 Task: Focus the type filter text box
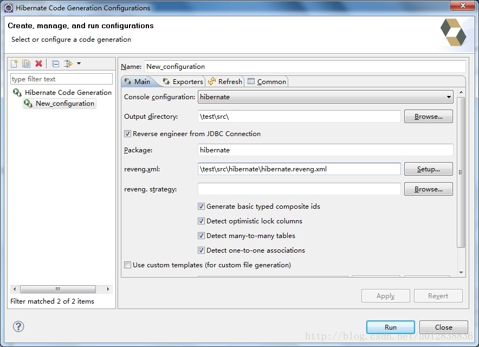pos(61,79)
